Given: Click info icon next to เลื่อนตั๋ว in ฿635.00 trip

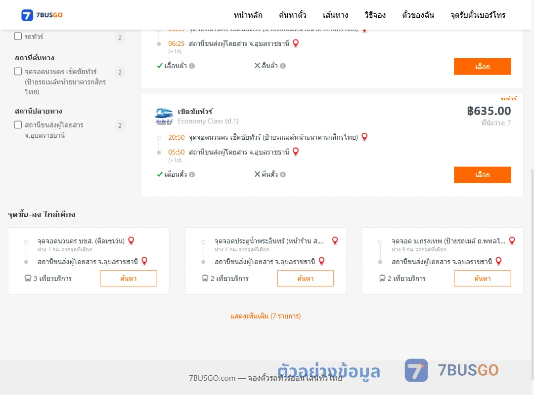Looking at the screenshot, I should 192,174.
